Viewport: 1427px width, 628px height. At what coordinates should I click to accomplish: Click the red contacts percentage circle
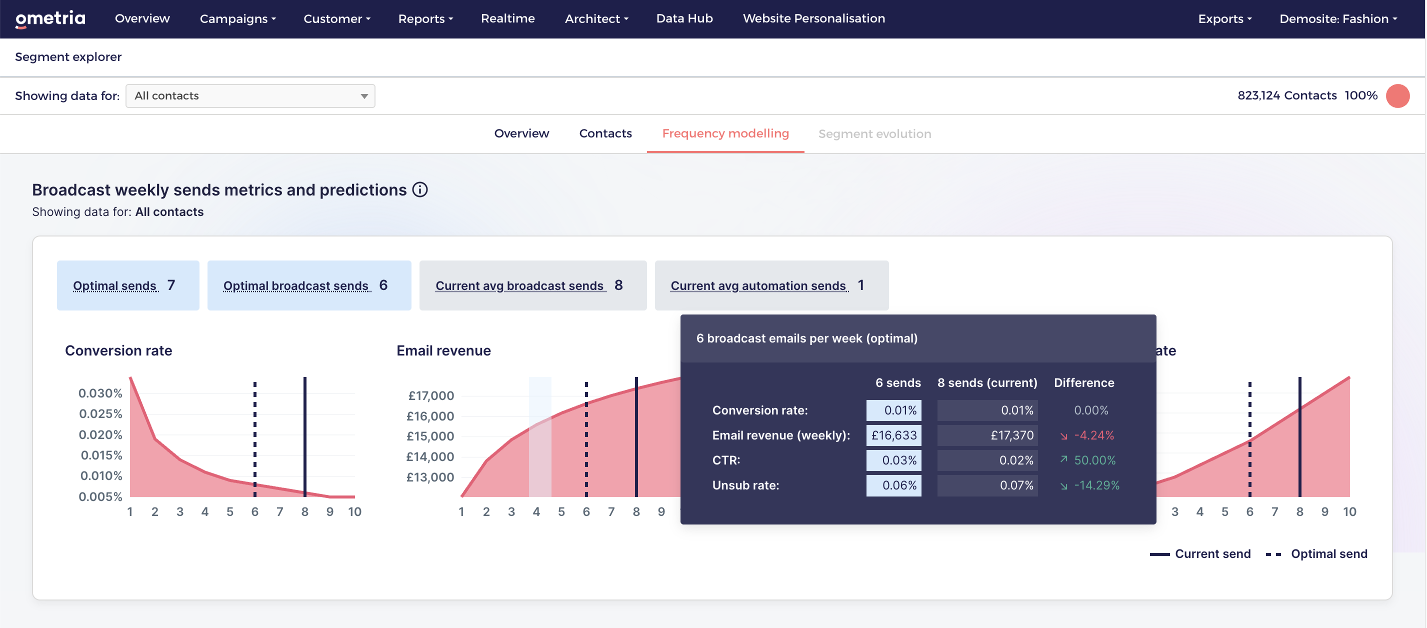[1397, 96]
